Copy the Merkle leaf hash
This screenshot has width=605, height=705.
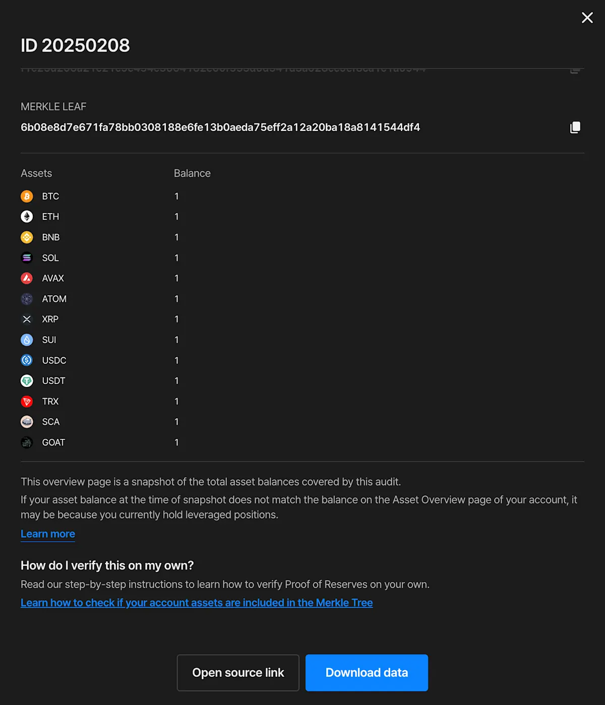click(575, 127)
